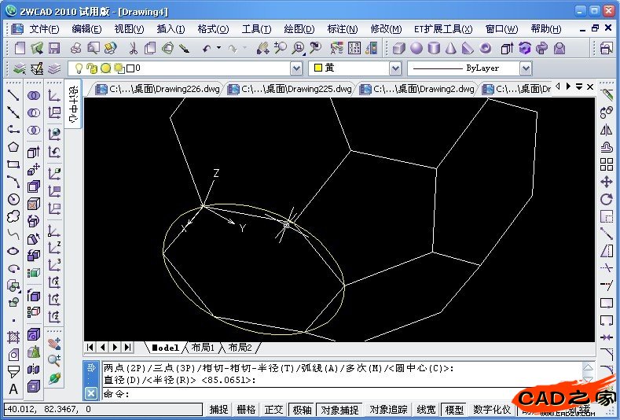620x420 pixels.
Task: Click the Undo arrow
Action: 207,49
